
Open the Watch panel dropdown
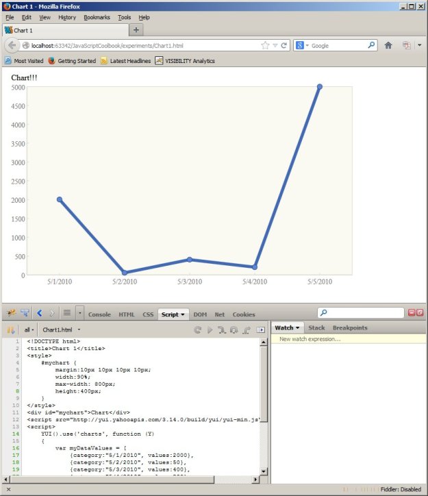[287, 328]
